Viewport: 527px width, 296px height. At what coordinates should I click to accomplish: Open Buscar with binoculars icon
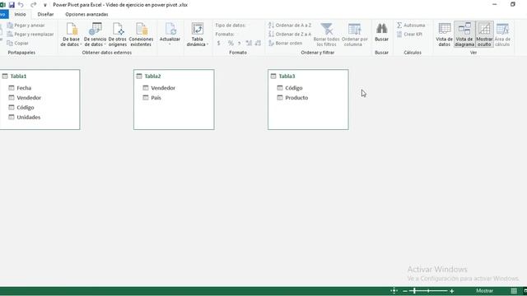point(381,33)
